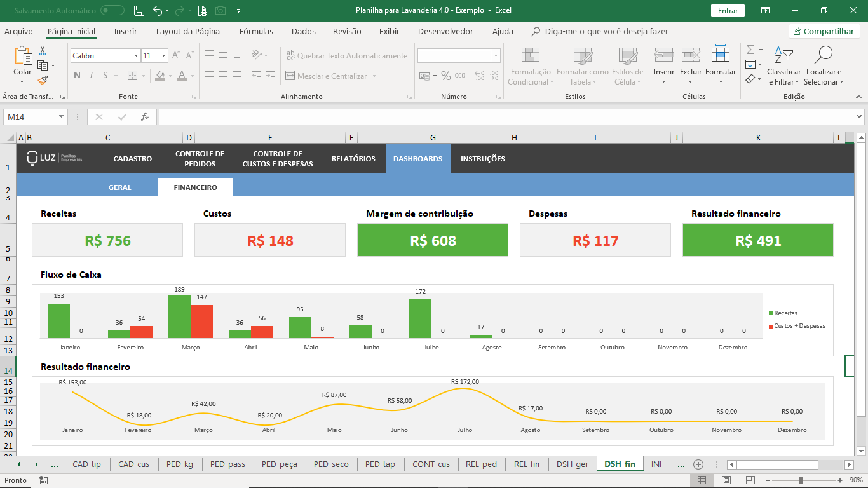The width and height of the screenshot is (868, 488).
Task: Toggle italic (I) formatting
Action: (92, 76)
